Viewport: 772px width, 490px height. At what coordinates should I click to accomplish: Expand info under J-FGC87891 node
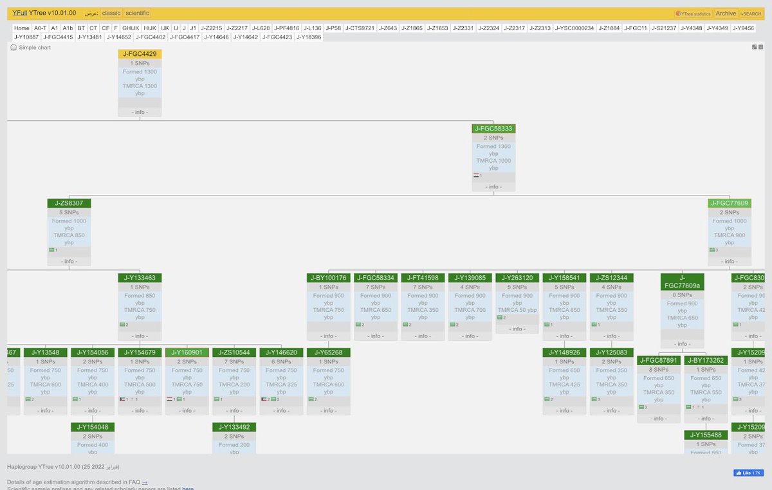[x=659, y=418]
